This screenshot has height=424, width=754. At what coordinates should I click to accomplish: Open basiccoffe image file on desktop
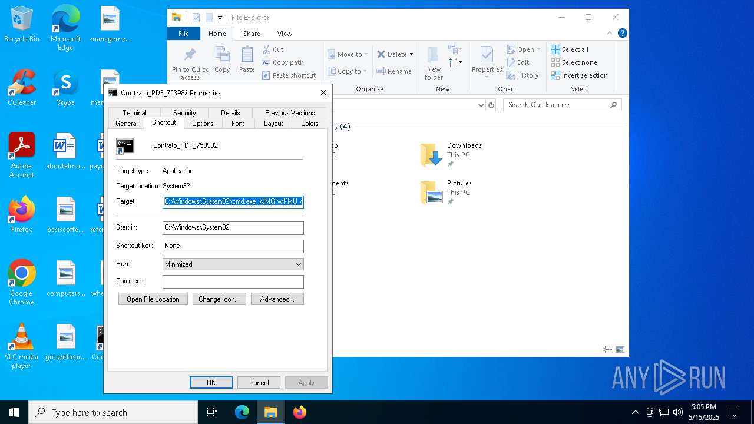coord(65,215)
